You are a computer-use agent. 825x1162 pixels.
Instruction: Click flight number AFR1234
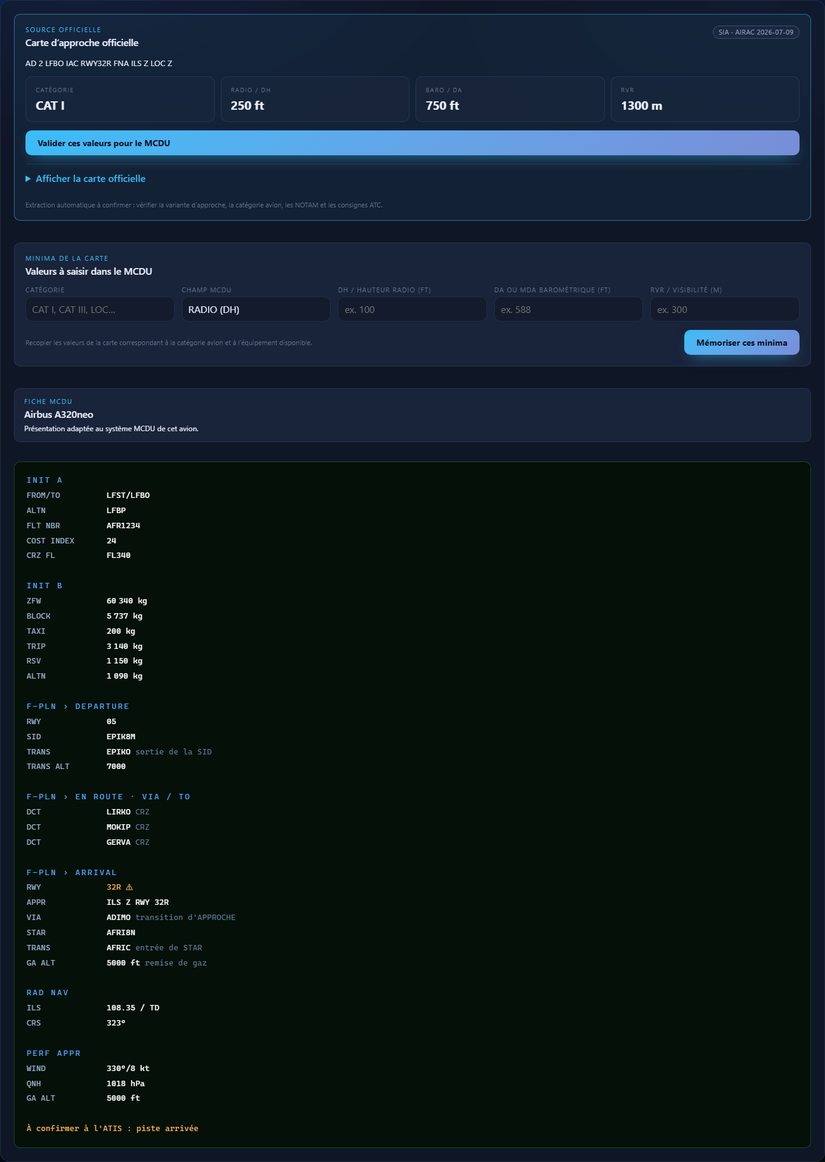(123, 526)
